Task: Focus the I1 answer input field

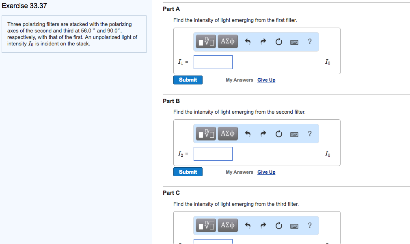Action: [213, 62]
